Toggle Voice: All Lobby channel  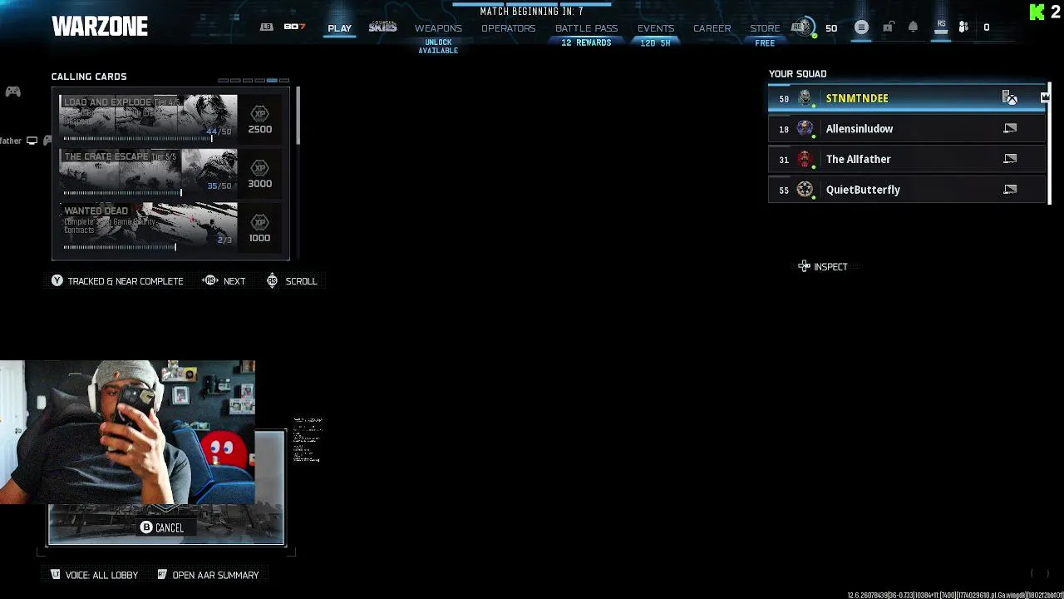pyautogui.click(x=95, y=575)
